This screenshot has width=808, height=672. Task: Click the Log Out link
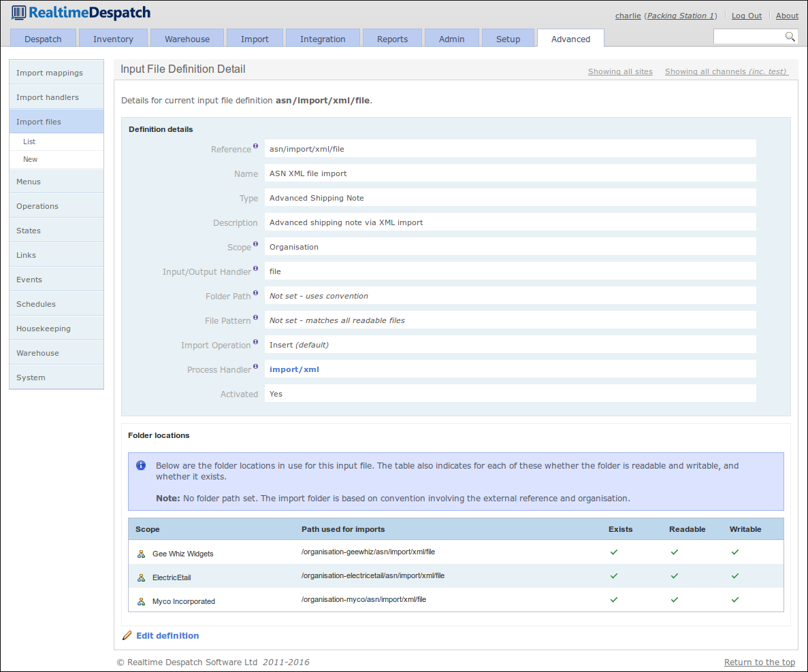tap(747, 16)
